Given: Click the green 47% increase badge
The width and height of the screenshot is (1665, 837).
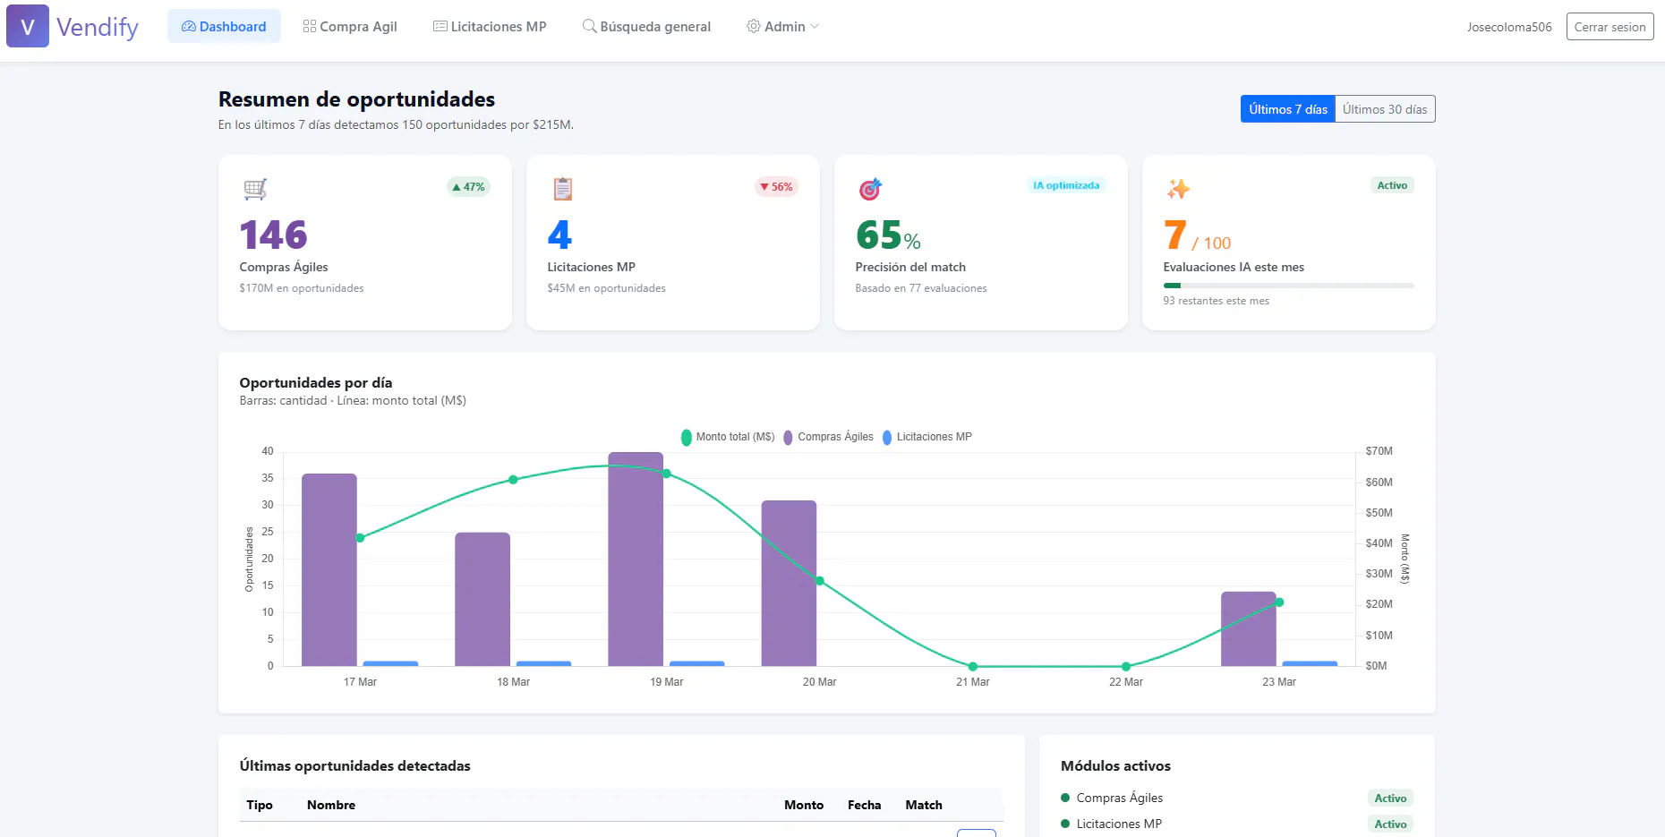Looking at the screenshot, I should (x=468, y=187).
